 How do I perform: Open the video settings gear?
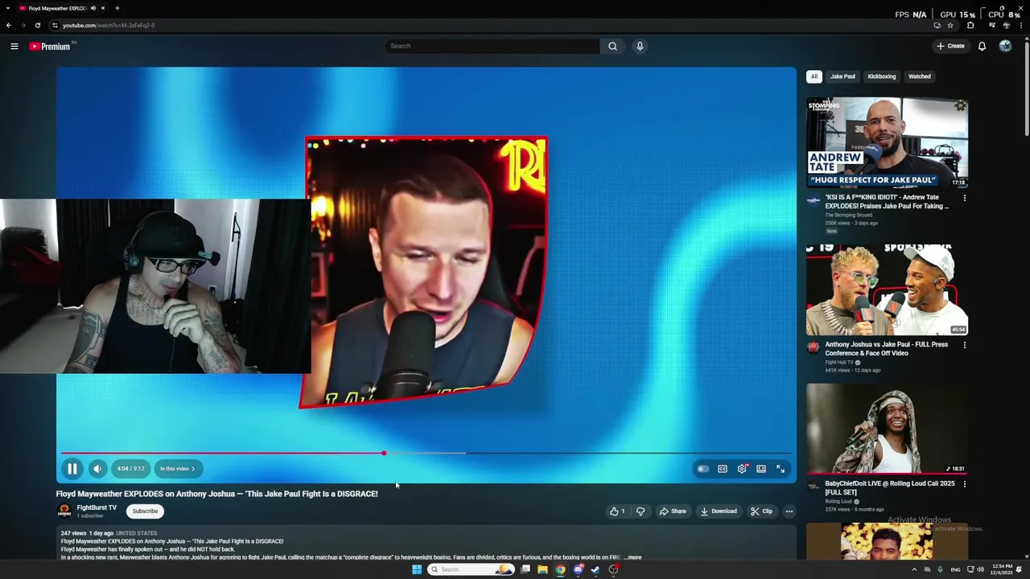(x=742, y=469)
